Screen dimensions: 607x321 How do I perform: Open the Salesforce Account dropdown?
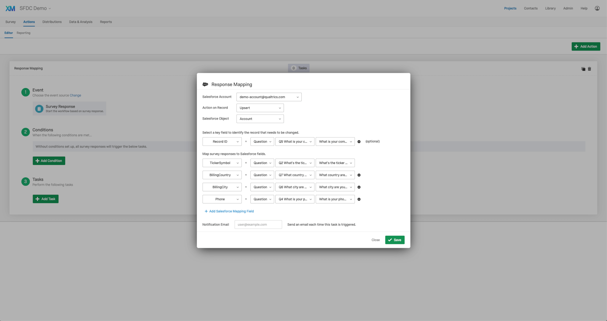(269, 97)
